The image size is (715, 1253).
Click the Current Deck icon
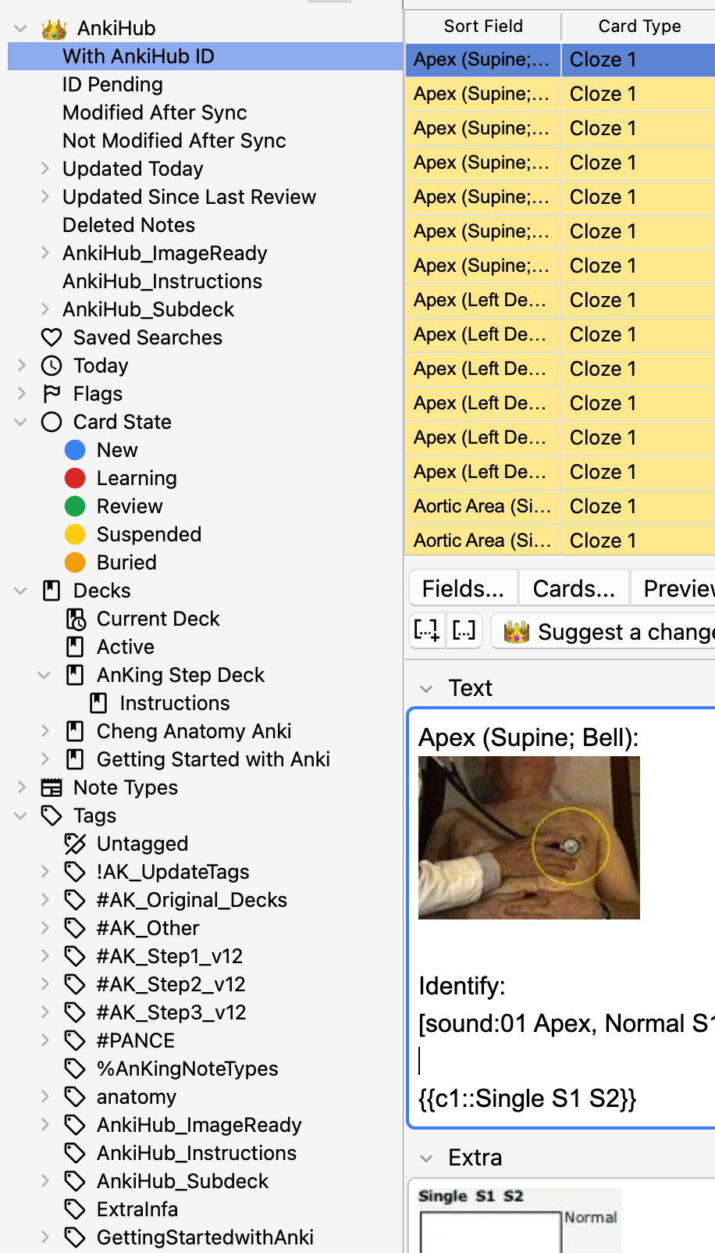click(76, 619)
